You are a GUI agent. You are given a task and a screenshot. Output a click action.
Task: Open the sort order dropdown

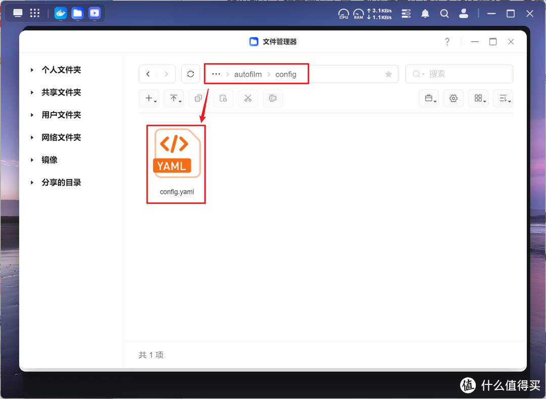[x=503, y=98]
